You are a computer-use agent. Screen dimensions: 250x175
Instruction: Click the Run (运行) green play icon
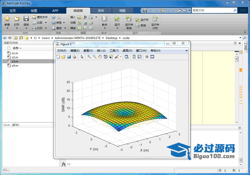(x=117, y=18)
